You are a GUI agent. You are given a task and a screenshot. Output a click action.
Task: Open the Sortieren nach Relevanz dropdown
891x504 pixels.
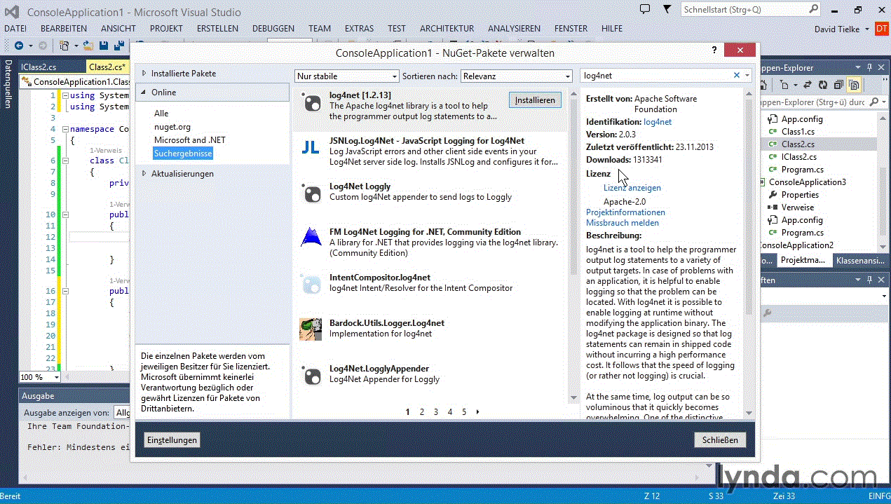tap(517, 76)
